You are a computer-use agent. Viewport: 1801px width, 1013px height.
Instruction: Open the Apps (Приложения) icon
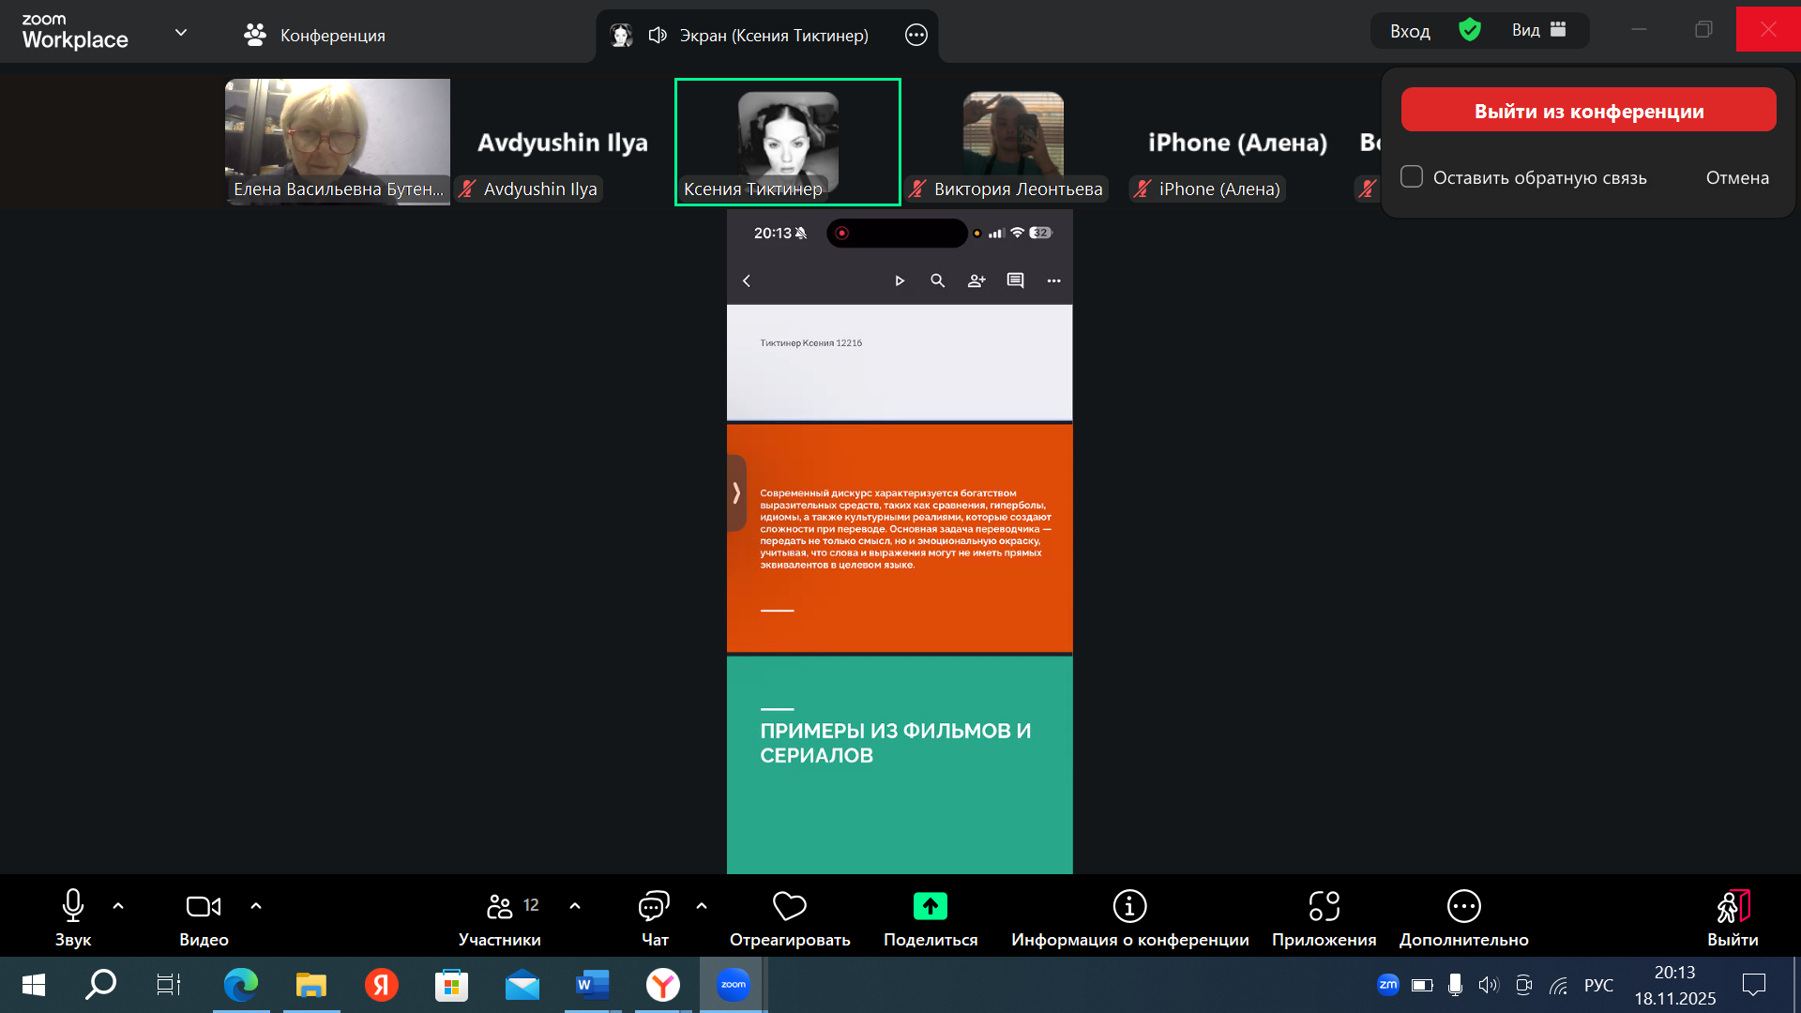(x=1324, y=906)
